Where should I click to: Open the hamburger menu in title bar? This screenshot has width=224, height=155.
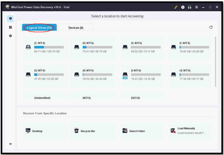(197, 7)
